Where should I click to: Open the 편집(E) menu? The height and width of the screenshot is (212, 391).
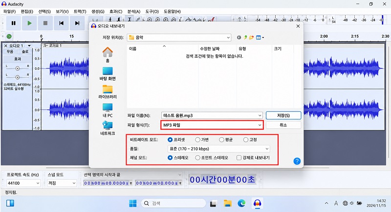27,11
